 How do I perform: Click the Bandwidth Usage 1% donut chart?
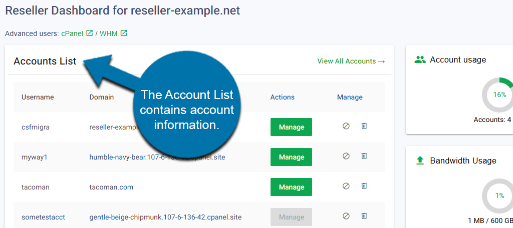[x=499, y=195]
